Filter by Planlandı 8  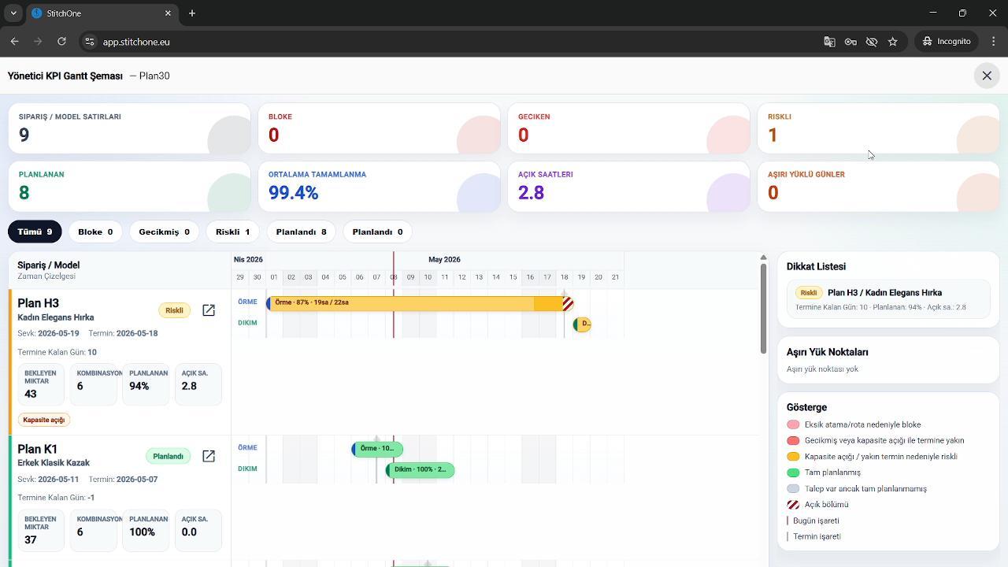(301, 232)
